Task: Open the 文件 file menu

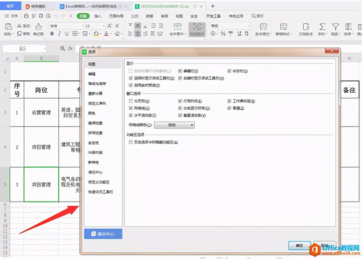Action: (12, 16)
